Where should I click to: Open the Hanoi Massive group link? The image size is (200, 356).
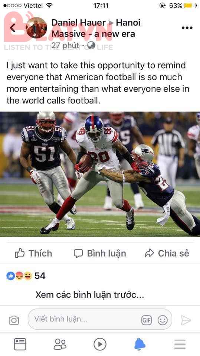click(96, 28)
